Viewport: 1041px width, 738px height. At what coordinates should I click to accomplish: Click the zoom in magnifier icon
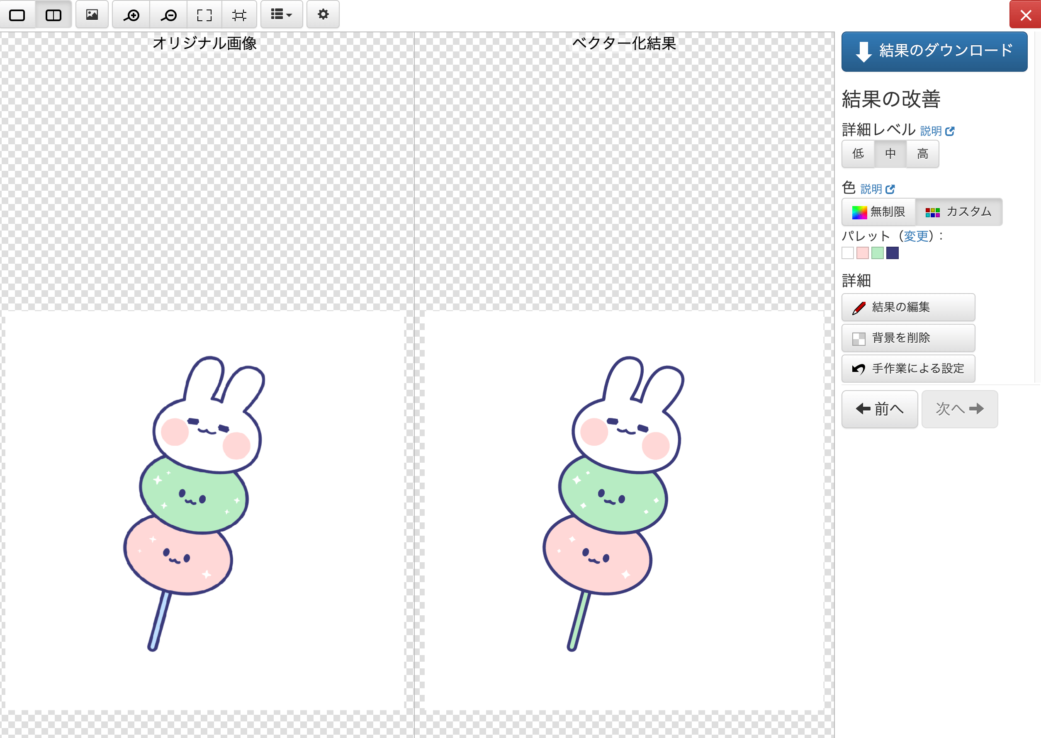click(131, 15)
